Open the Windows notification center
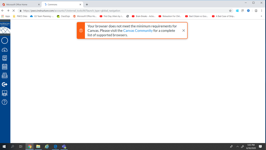Screen dimensions: 266x150 [x=260, y=147]
